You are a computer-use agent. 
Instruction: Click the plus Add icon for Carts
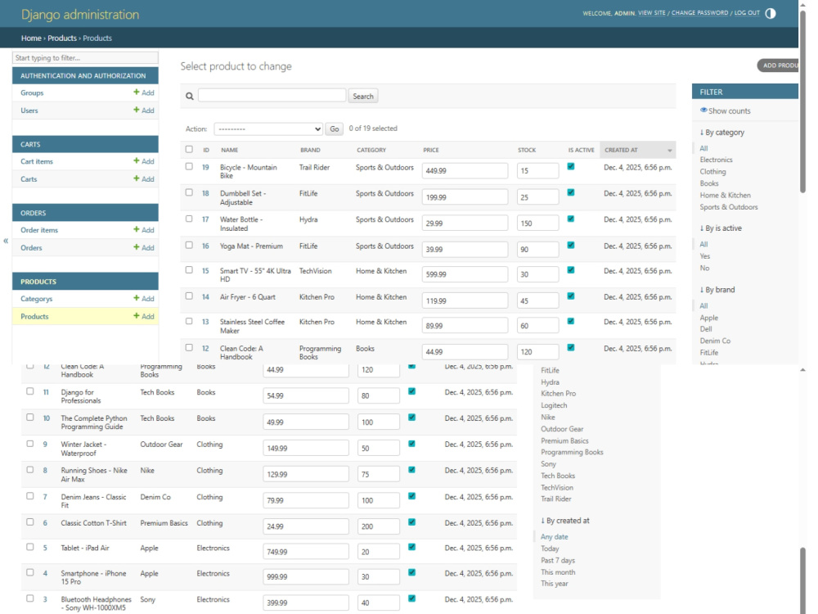[x=136, y=178]
